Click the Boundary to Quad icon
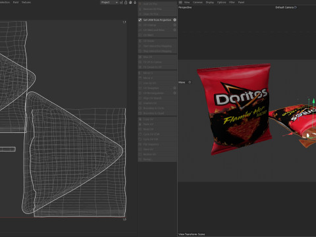 point(140,113)
